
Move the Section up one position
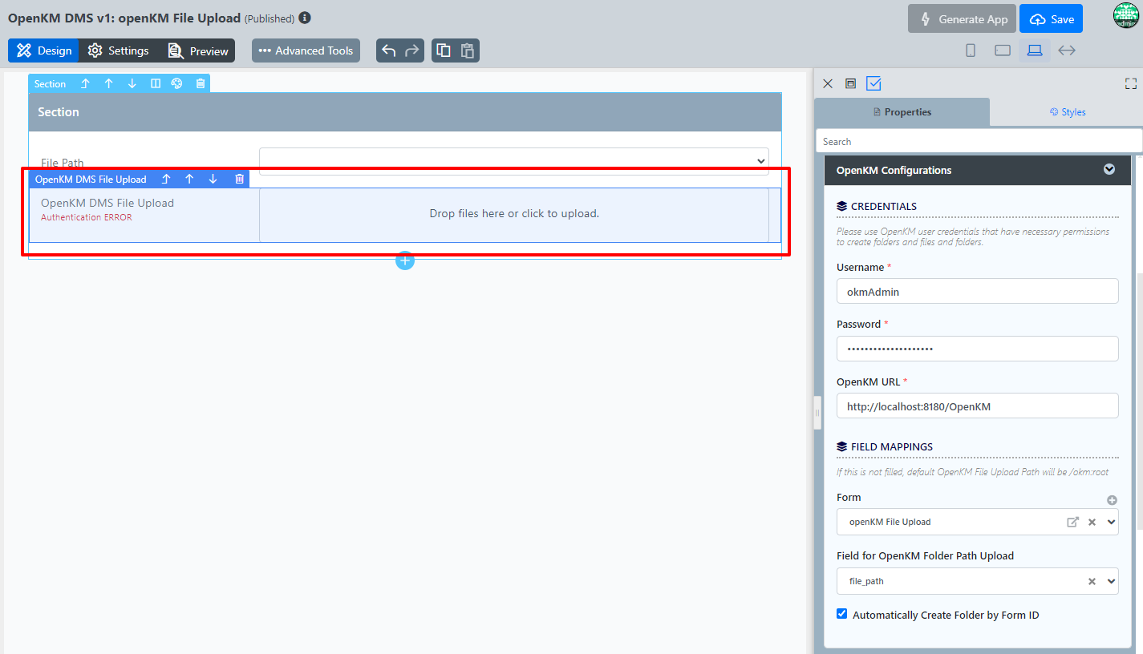(x=109, y=83)
